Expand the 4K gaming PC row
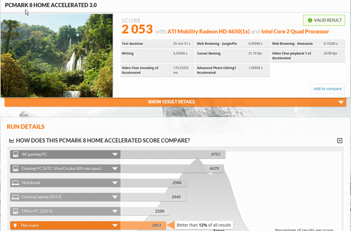 pos(115,155)
